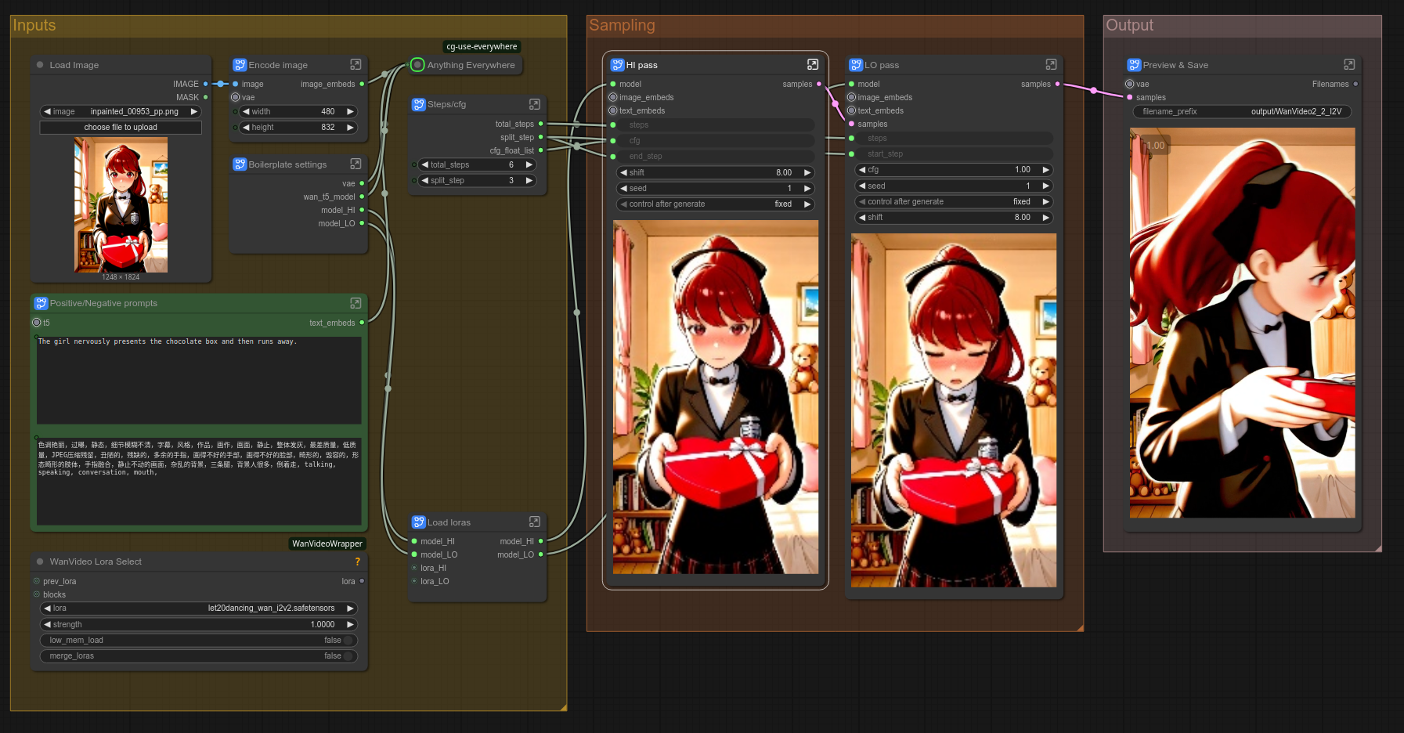Click the Filenames output port

1355,84
